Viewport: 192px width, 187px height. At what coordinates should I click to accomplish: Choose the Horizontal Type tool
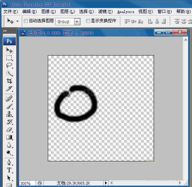coord(9,170)
